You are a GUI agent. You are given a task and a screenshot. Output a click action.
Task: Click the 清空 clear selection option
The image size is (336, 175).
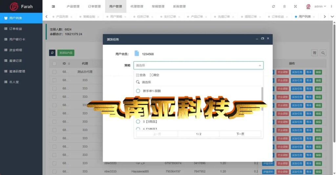coord(154,75)
